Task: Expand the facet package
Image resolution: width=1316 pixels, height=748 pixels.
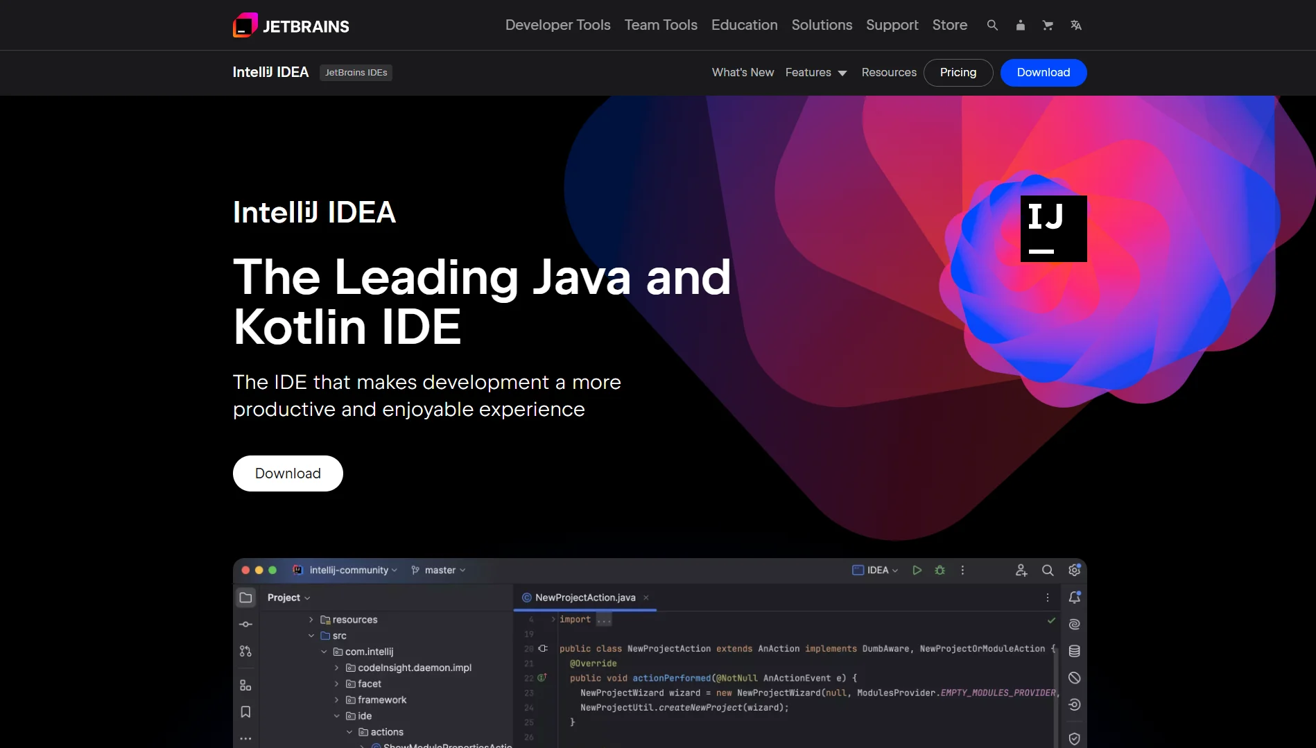Action: click(x=336, y=683)
